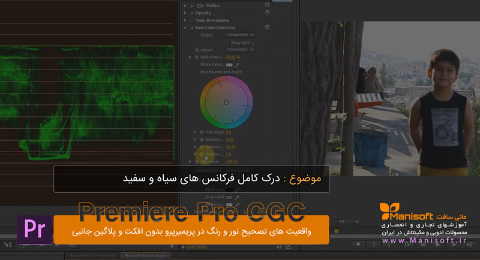Toggle audio loop playback in Effect Controls

279,247
